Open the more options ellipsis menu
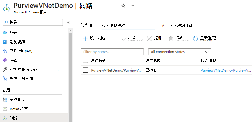This screenshot has height=122, width=252. click(132, 6)
